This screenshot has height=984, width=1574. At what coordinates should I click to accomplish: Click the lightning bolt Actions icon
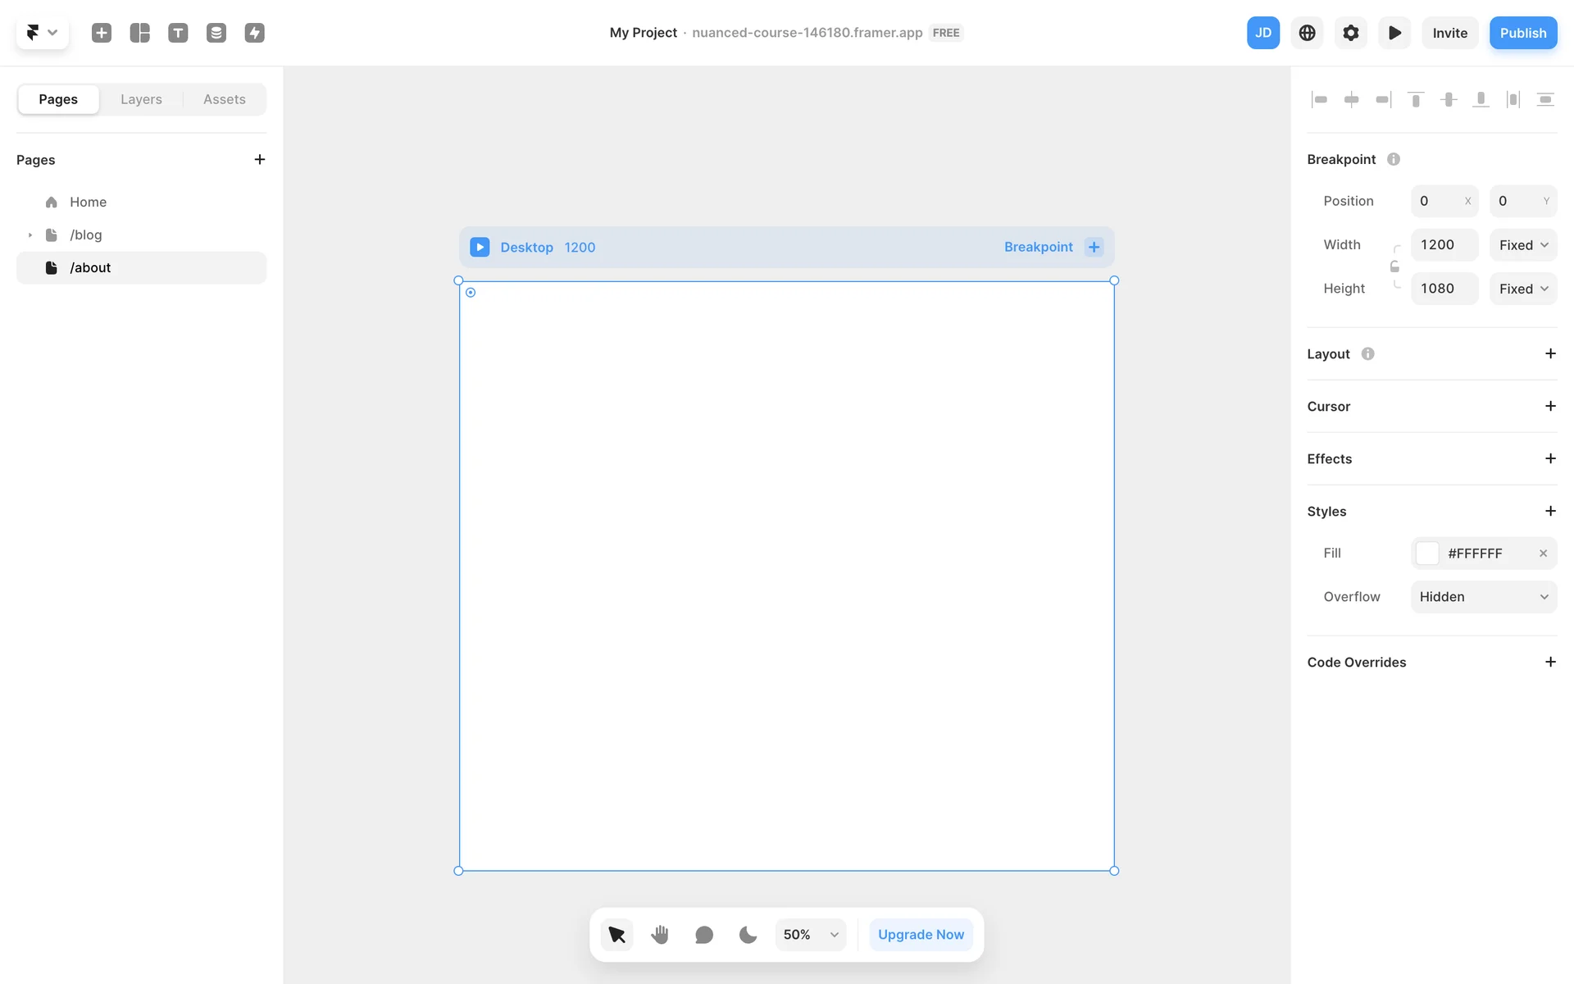click(254, 33)
